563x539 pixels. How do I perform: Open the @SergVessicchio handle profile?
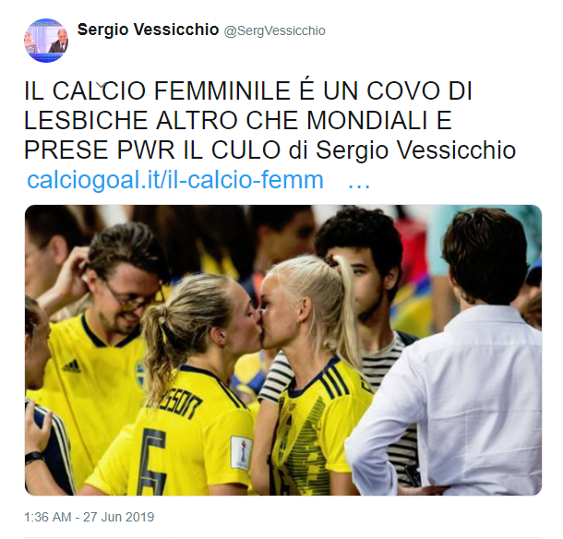point(275,30)
